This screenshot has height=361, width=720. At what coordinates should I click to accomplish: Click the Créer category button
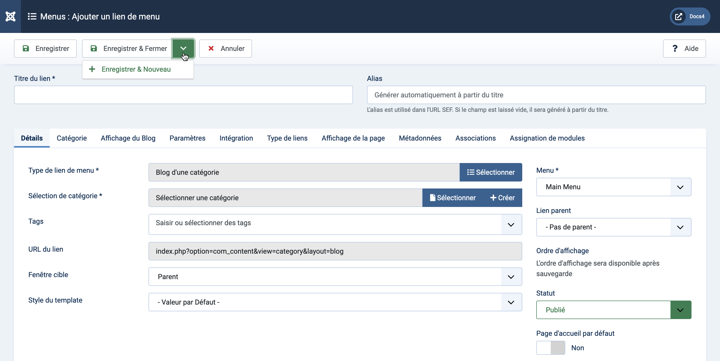[502, 198]
